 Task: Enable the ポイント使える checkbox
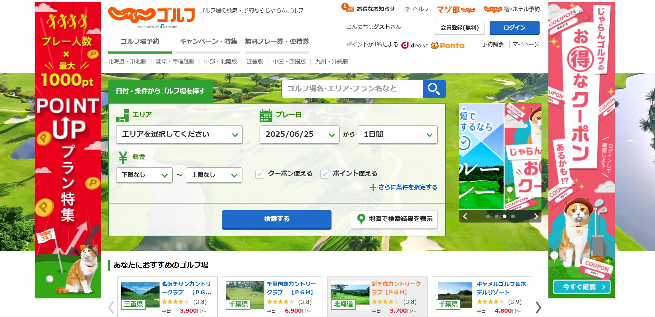pyautogui.click(x=325, y=174)
